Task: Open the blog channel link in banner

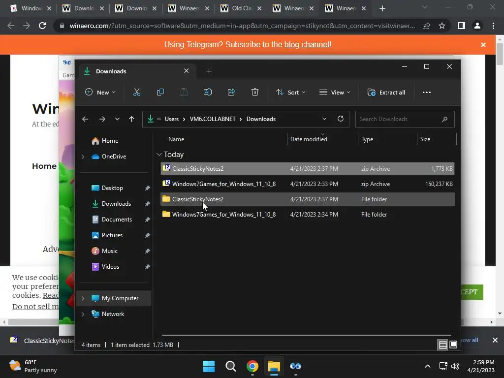Action: 308,44
